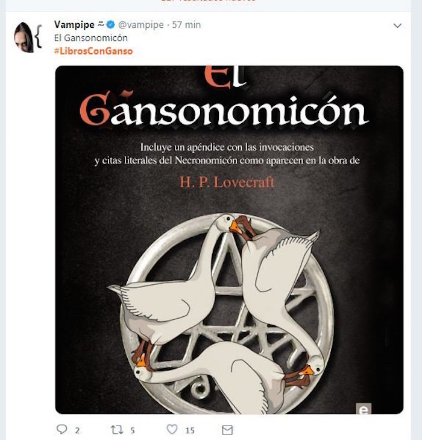This screenshot has width=422, height=440.
Task: Click the @vampipe handle
Action: pos(141,25)
